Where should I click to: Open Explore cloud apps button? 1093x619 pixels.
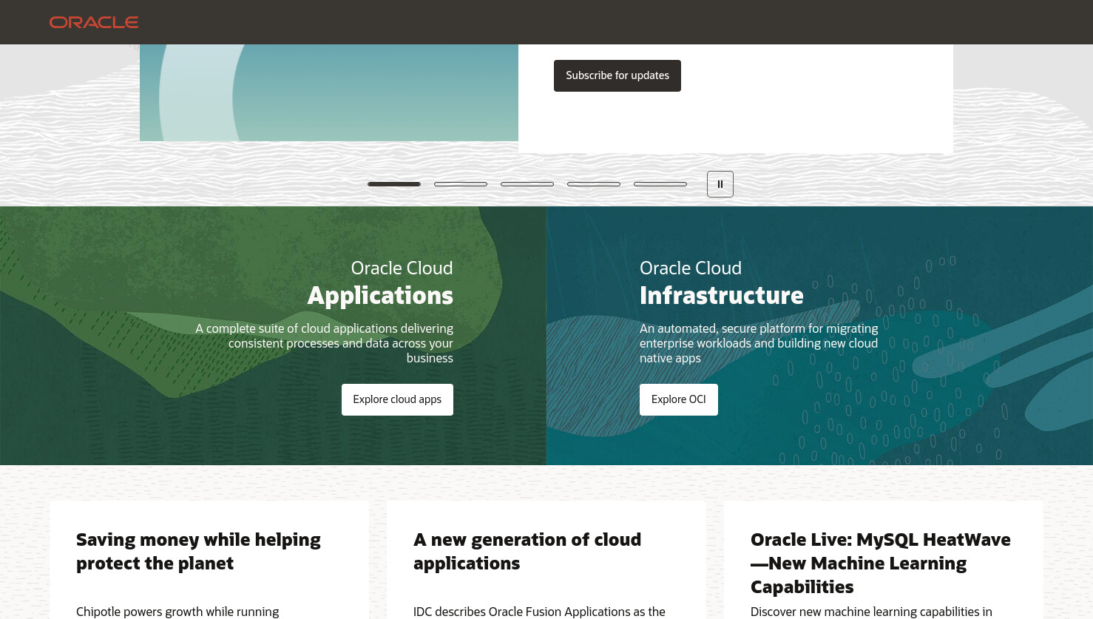point(397,399)
